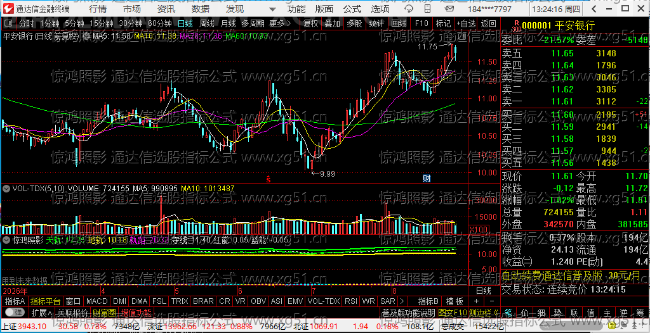Click the minus zoom button beside 模板
650x333 pixels.
pos(492,301)
